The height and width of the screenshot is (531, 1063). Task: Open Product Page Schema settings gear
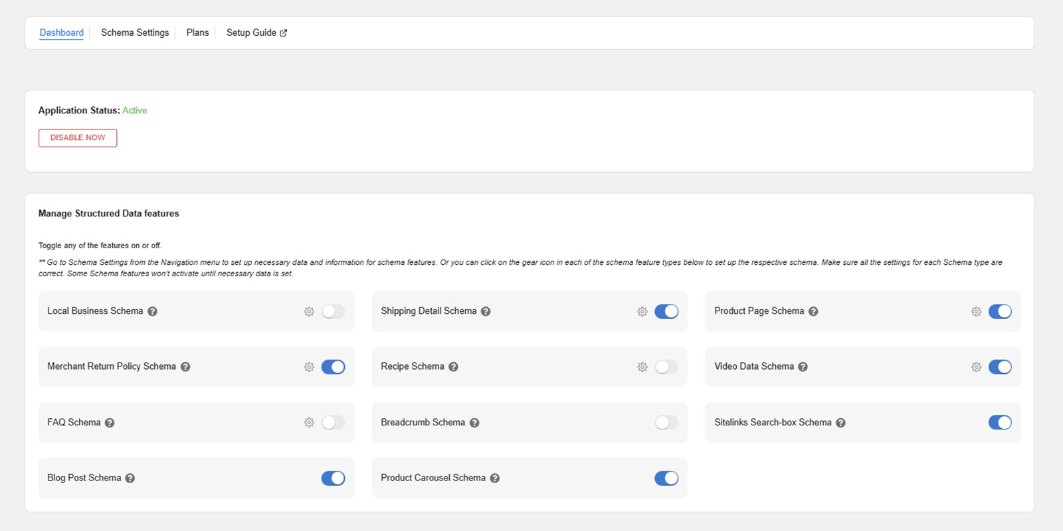[976, 311]
